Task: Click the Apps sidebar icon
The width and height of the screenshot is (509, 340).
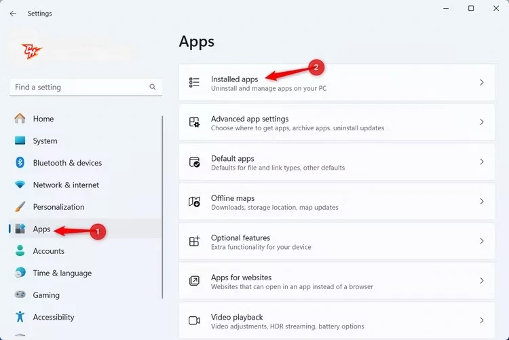Action: 20,229
